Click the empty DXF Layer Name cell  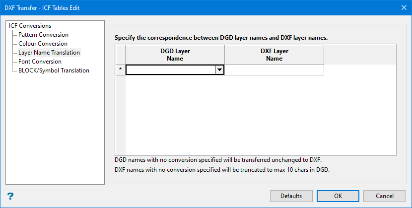(274, 70)
